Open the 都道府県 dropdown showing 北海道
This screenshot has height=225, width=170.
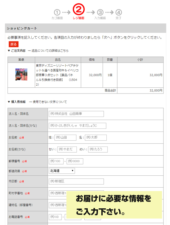point(62,171)
